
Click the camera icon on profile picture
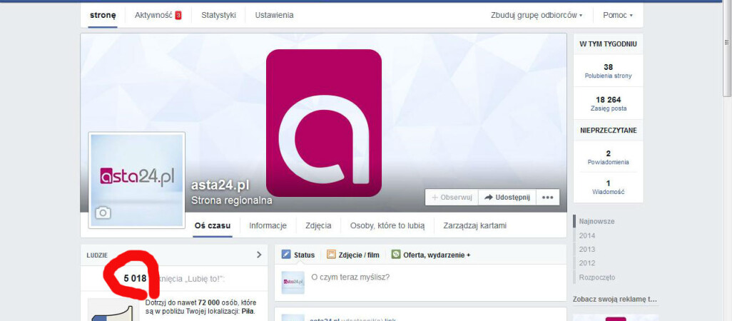[x=103, y=213]
